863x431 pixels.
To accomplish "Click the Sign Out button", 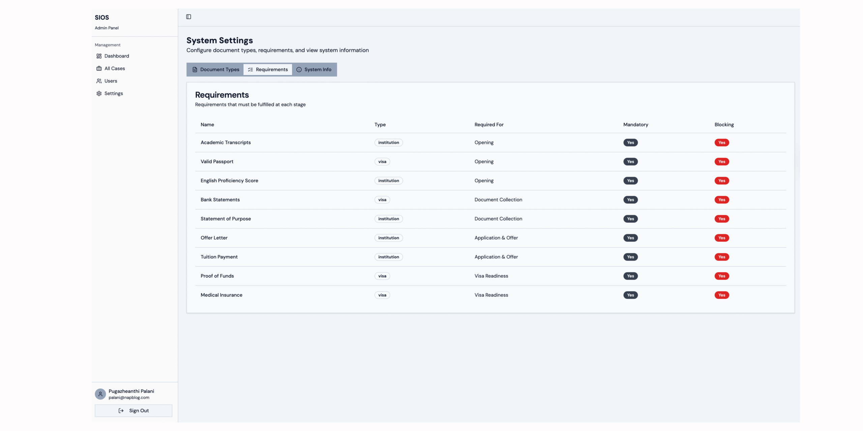I will click(x=133, y=411).
